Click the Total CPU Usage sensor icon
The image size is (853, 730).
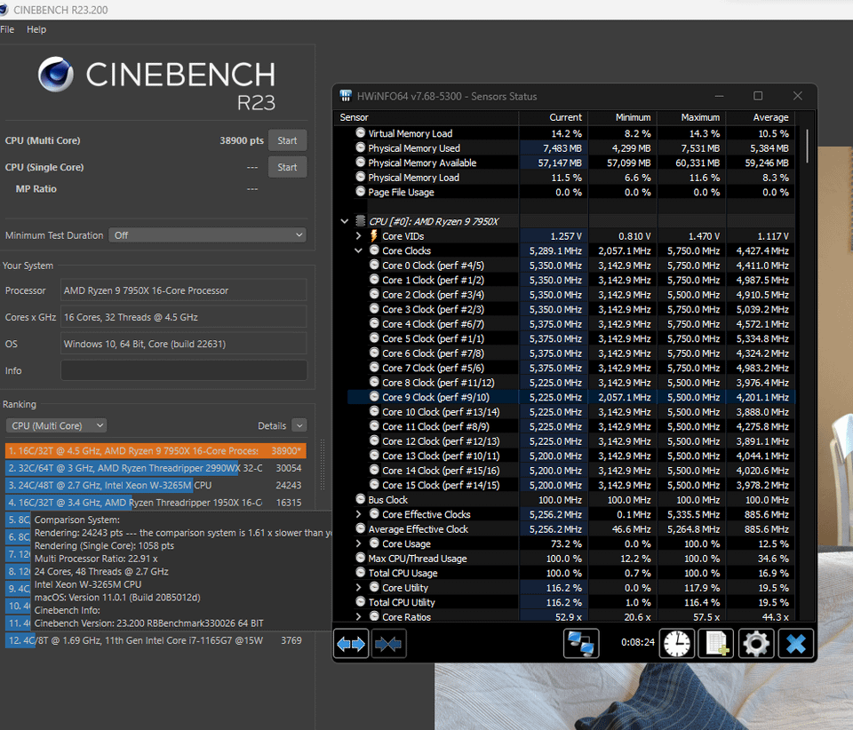point(360,573)
